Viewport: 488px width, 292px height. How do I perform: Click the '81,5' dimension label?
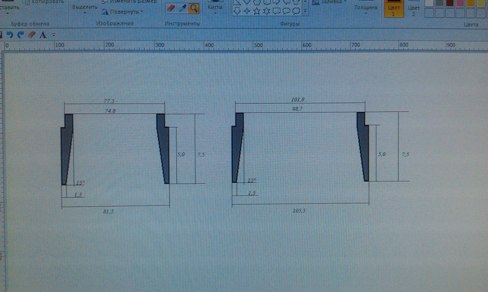108,211
